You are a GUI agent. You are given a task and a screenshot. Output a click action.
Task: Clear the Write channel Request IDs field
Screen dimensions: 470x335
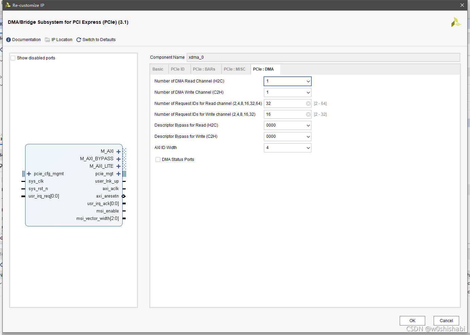pos(308,114)
